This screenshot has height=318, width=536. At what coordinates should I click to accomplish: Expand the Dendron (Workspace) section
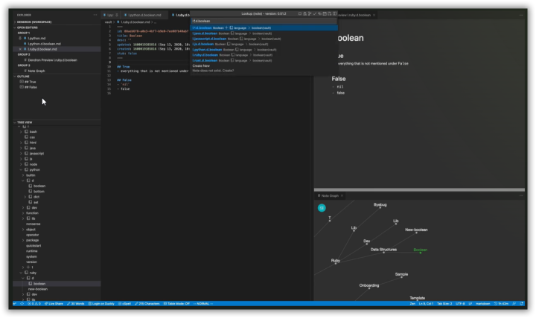click(57, 22)
